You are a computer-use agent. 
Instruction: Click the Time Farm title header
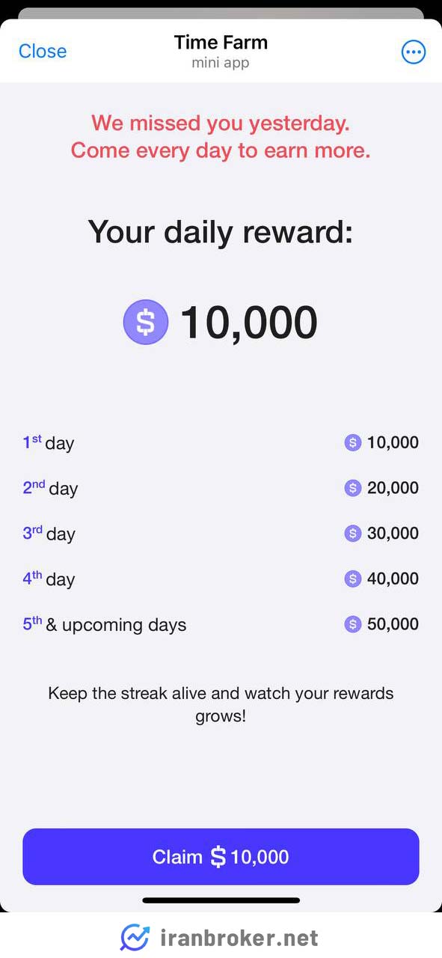pyautogui.click(x=221, y=43)
